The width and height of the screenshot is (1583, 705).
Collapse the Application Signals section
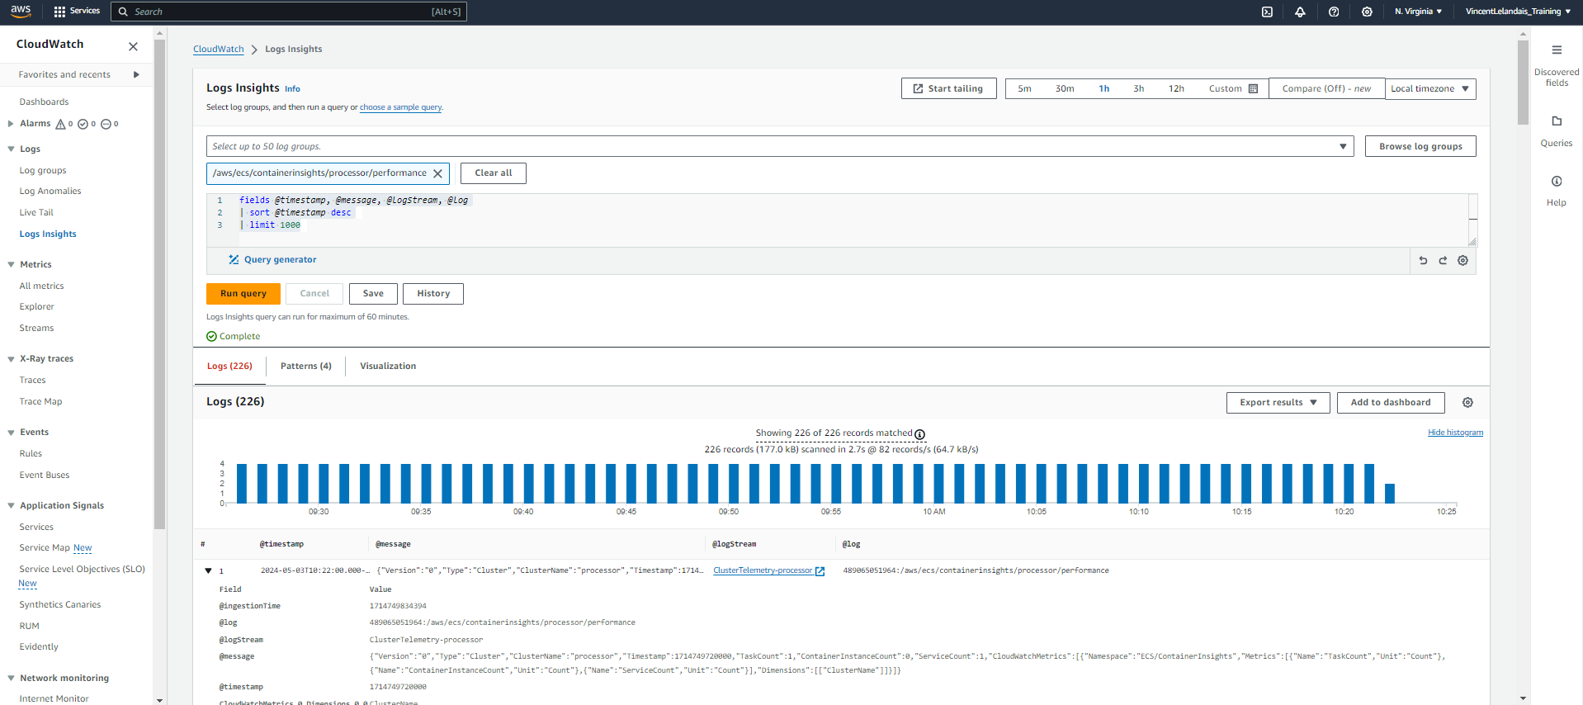pyautogui.click(x=11, y=506)
